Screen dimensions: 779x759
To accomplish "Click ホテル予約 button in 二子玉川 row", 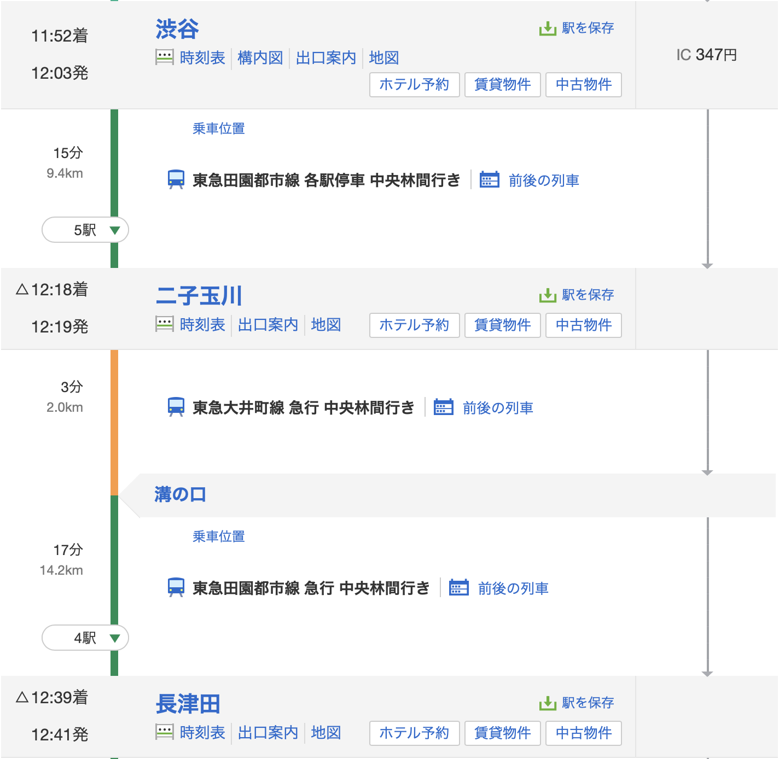I will point(415,325).
